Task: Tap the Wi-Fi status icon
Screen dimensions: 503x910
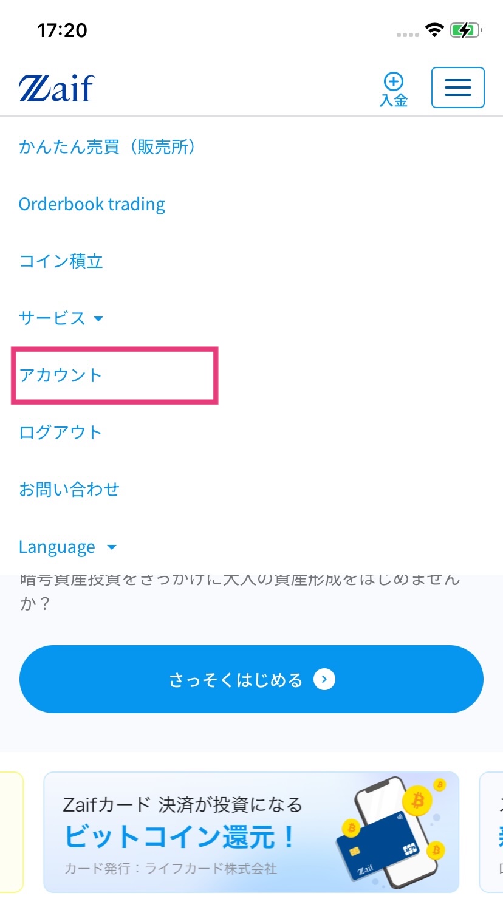Action: (x=434, y=30)
